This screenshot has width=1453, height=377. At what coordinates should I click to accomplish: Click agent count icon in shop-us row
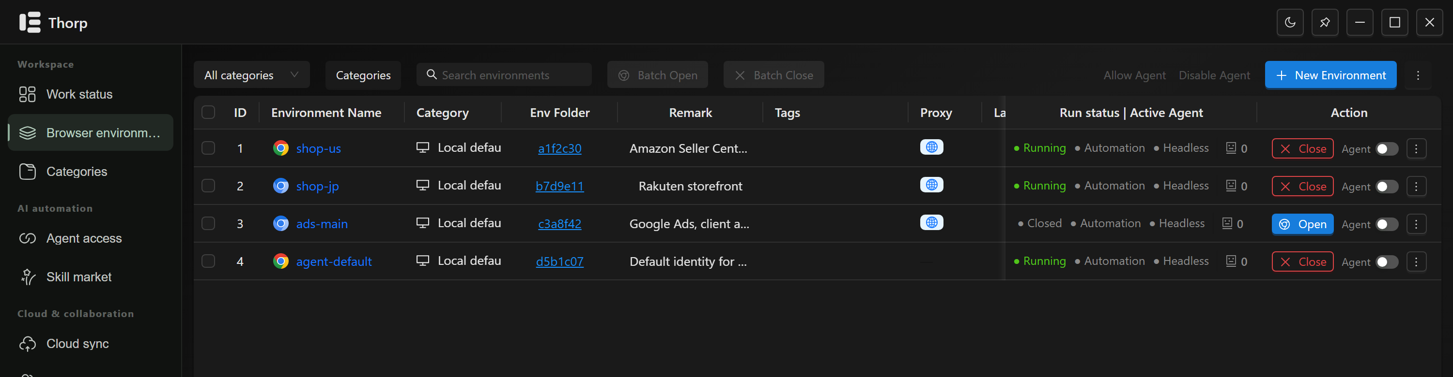tap(1231, 148)
